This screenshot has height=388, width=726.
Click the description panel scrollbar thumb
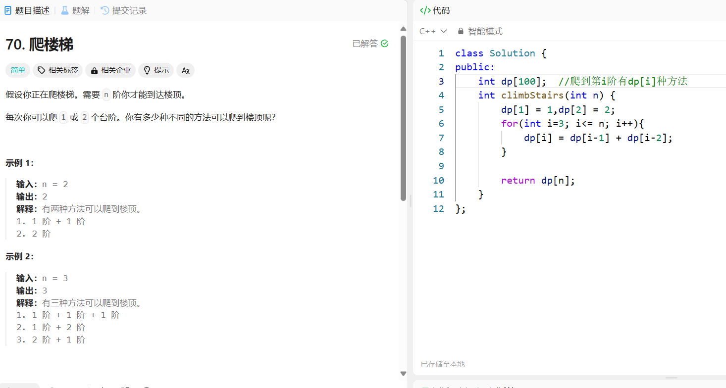pyautogui.click(x=403, y=118)
